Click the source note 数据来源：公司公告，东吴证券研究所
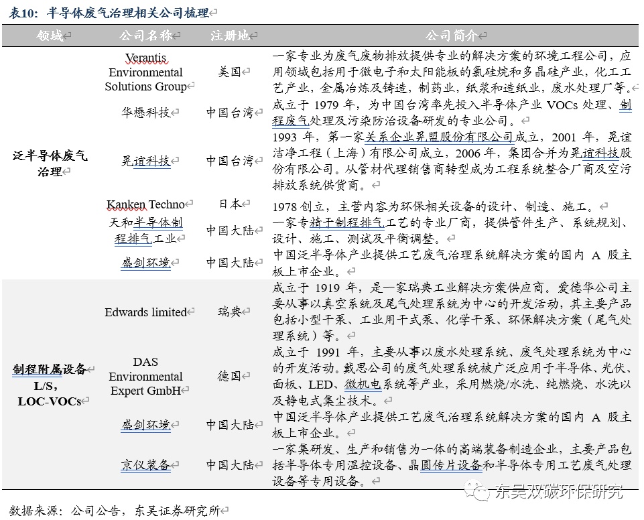644x520 pixels. [115, 511]
